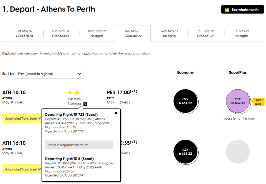Viewport: 266px width, 184px height.
Task: Select first flight Economy fare CZK 6,461.22
Action: click(185, 101)
